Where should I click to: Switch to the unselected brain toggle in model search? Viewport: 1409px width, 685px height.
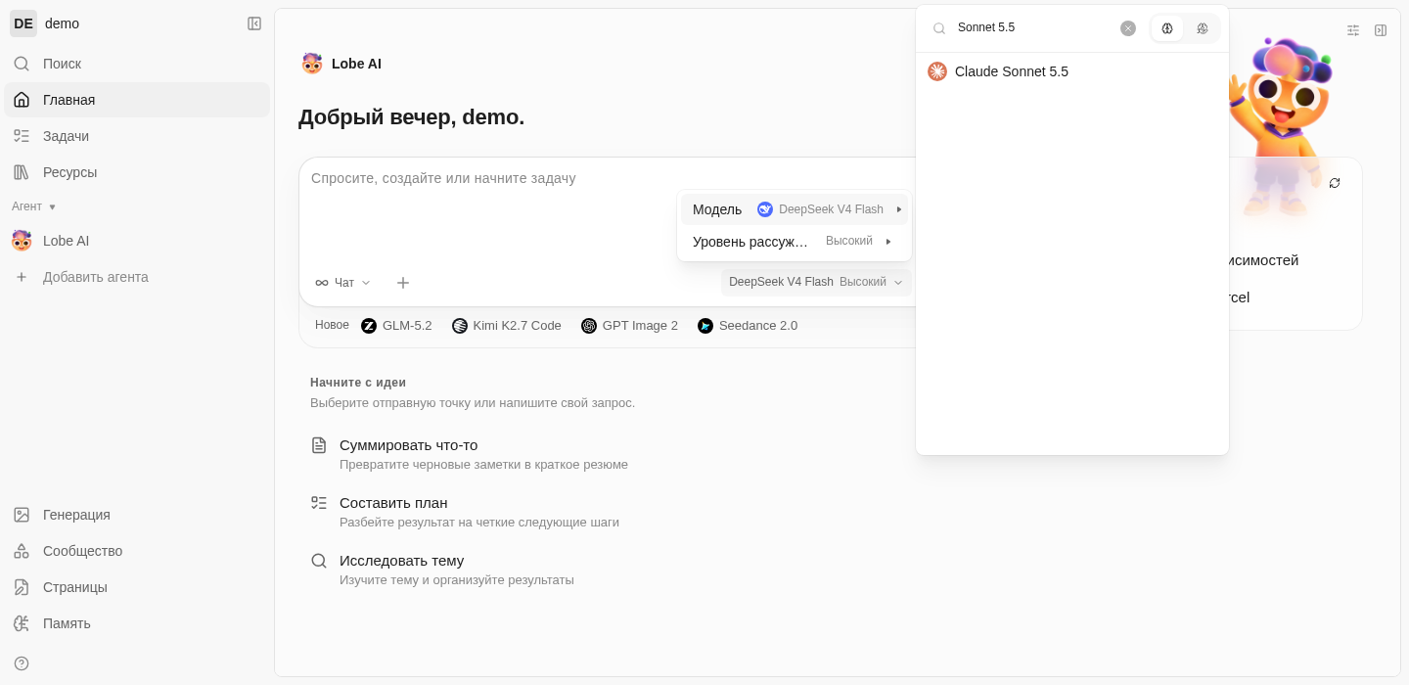coord(1203,28)
